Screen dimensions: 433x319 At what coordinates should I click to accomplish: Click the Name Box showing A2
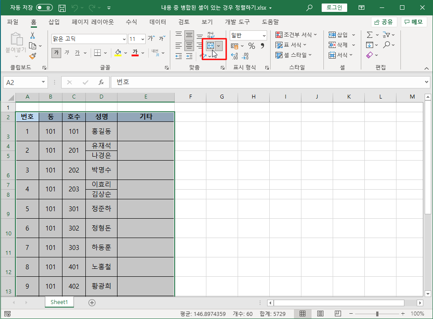[26, 82]
